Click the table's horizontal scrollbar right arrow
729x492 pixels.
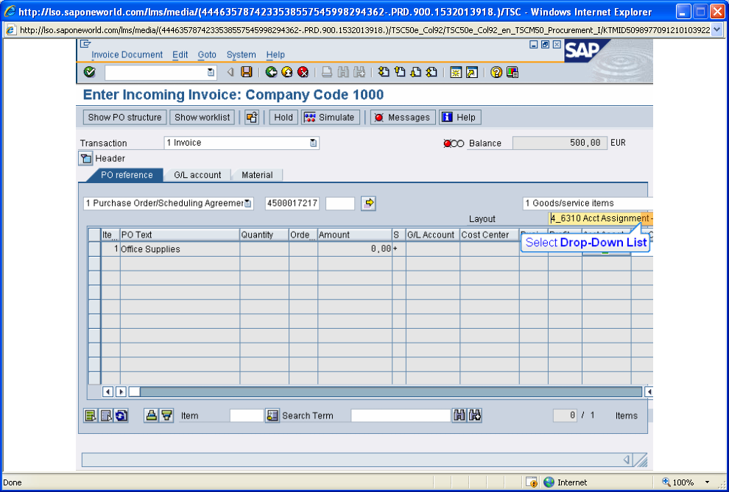coord(121,392)
